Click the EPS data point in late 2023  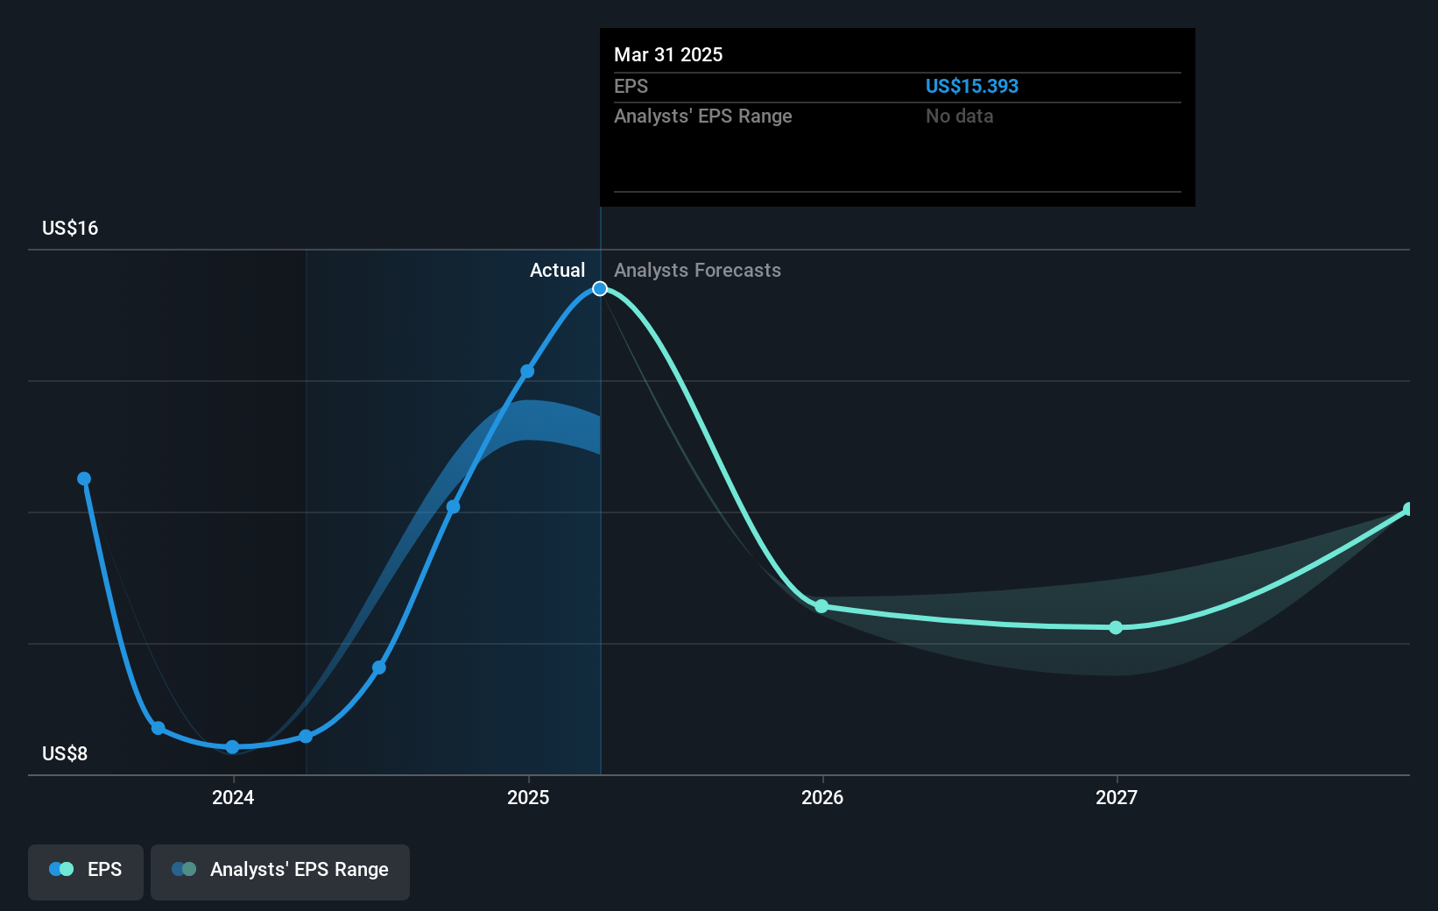click(x=159, y=728)
